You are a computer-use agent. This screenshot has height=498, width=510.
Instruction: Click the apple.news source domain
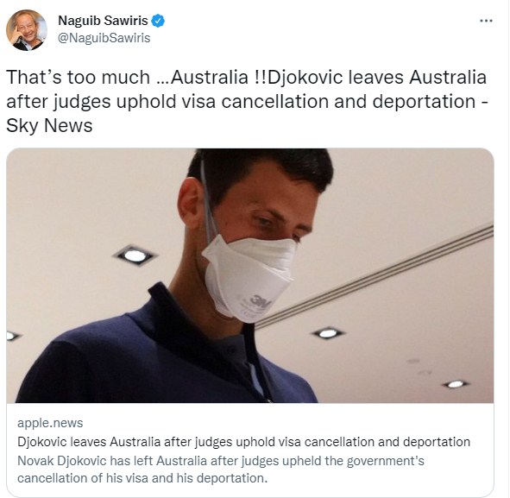[x=50, y=423]
